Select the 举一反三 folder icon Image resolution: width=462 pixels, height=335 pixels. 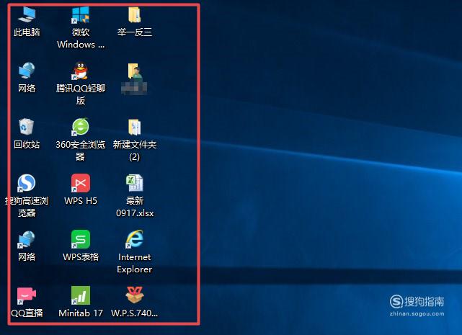pyautogui.click(x=134, y=14)
